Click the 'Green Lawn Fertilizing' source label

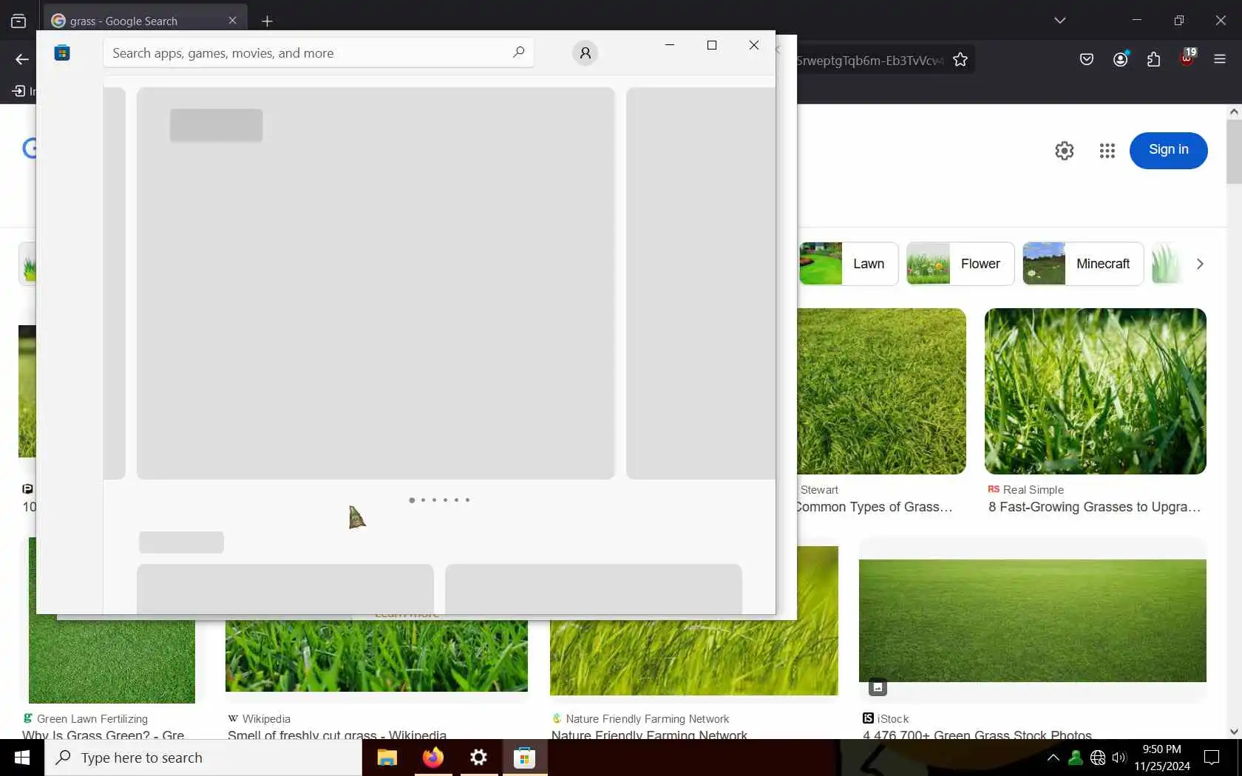click(x=92, y=719)
